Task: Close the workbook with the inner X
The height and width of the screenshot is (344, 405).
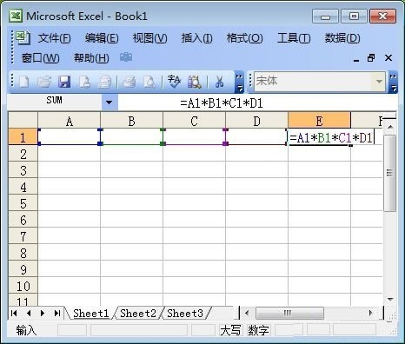Action: click(x=388, y=58)
